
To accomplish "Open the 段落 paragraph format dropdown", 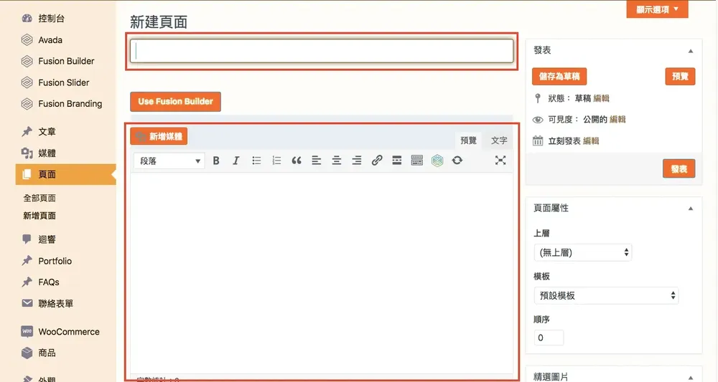I will pyautogui.click(x=169, y=161).
